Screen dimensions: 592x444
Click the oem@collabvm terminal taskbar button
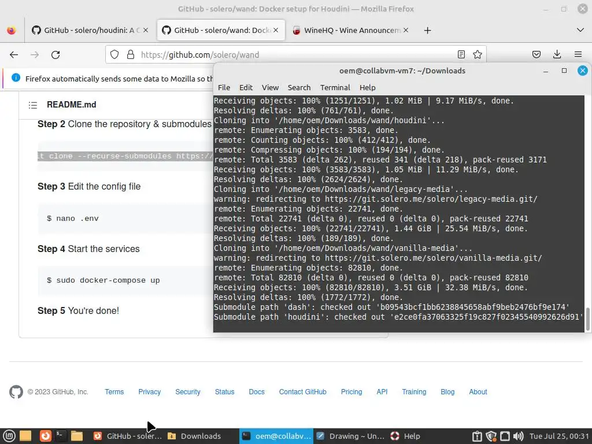tap(276, 436)
